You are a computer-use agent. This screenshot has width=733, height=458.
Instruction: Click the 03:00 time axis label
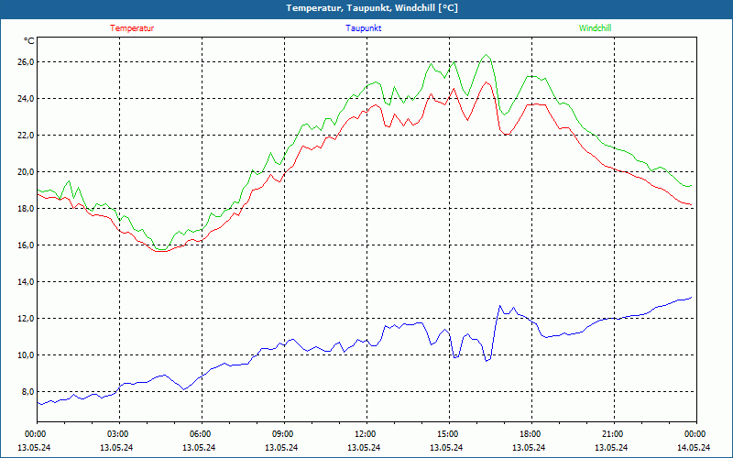point(119,434)
